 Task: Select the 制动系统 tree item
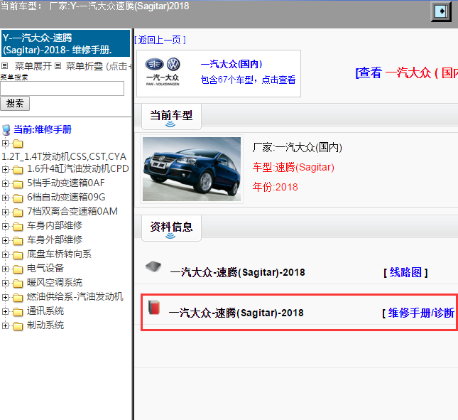click(45, 325)
